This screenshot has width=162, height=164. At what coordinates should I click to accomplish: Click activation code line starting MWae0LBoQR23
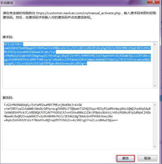pos(58,116)
